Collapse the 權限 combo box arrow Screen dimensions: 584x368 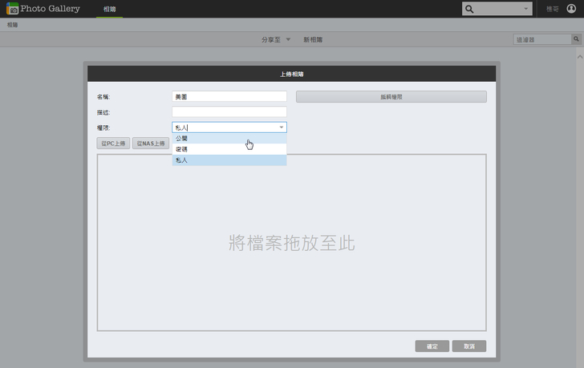click(282, 127)
